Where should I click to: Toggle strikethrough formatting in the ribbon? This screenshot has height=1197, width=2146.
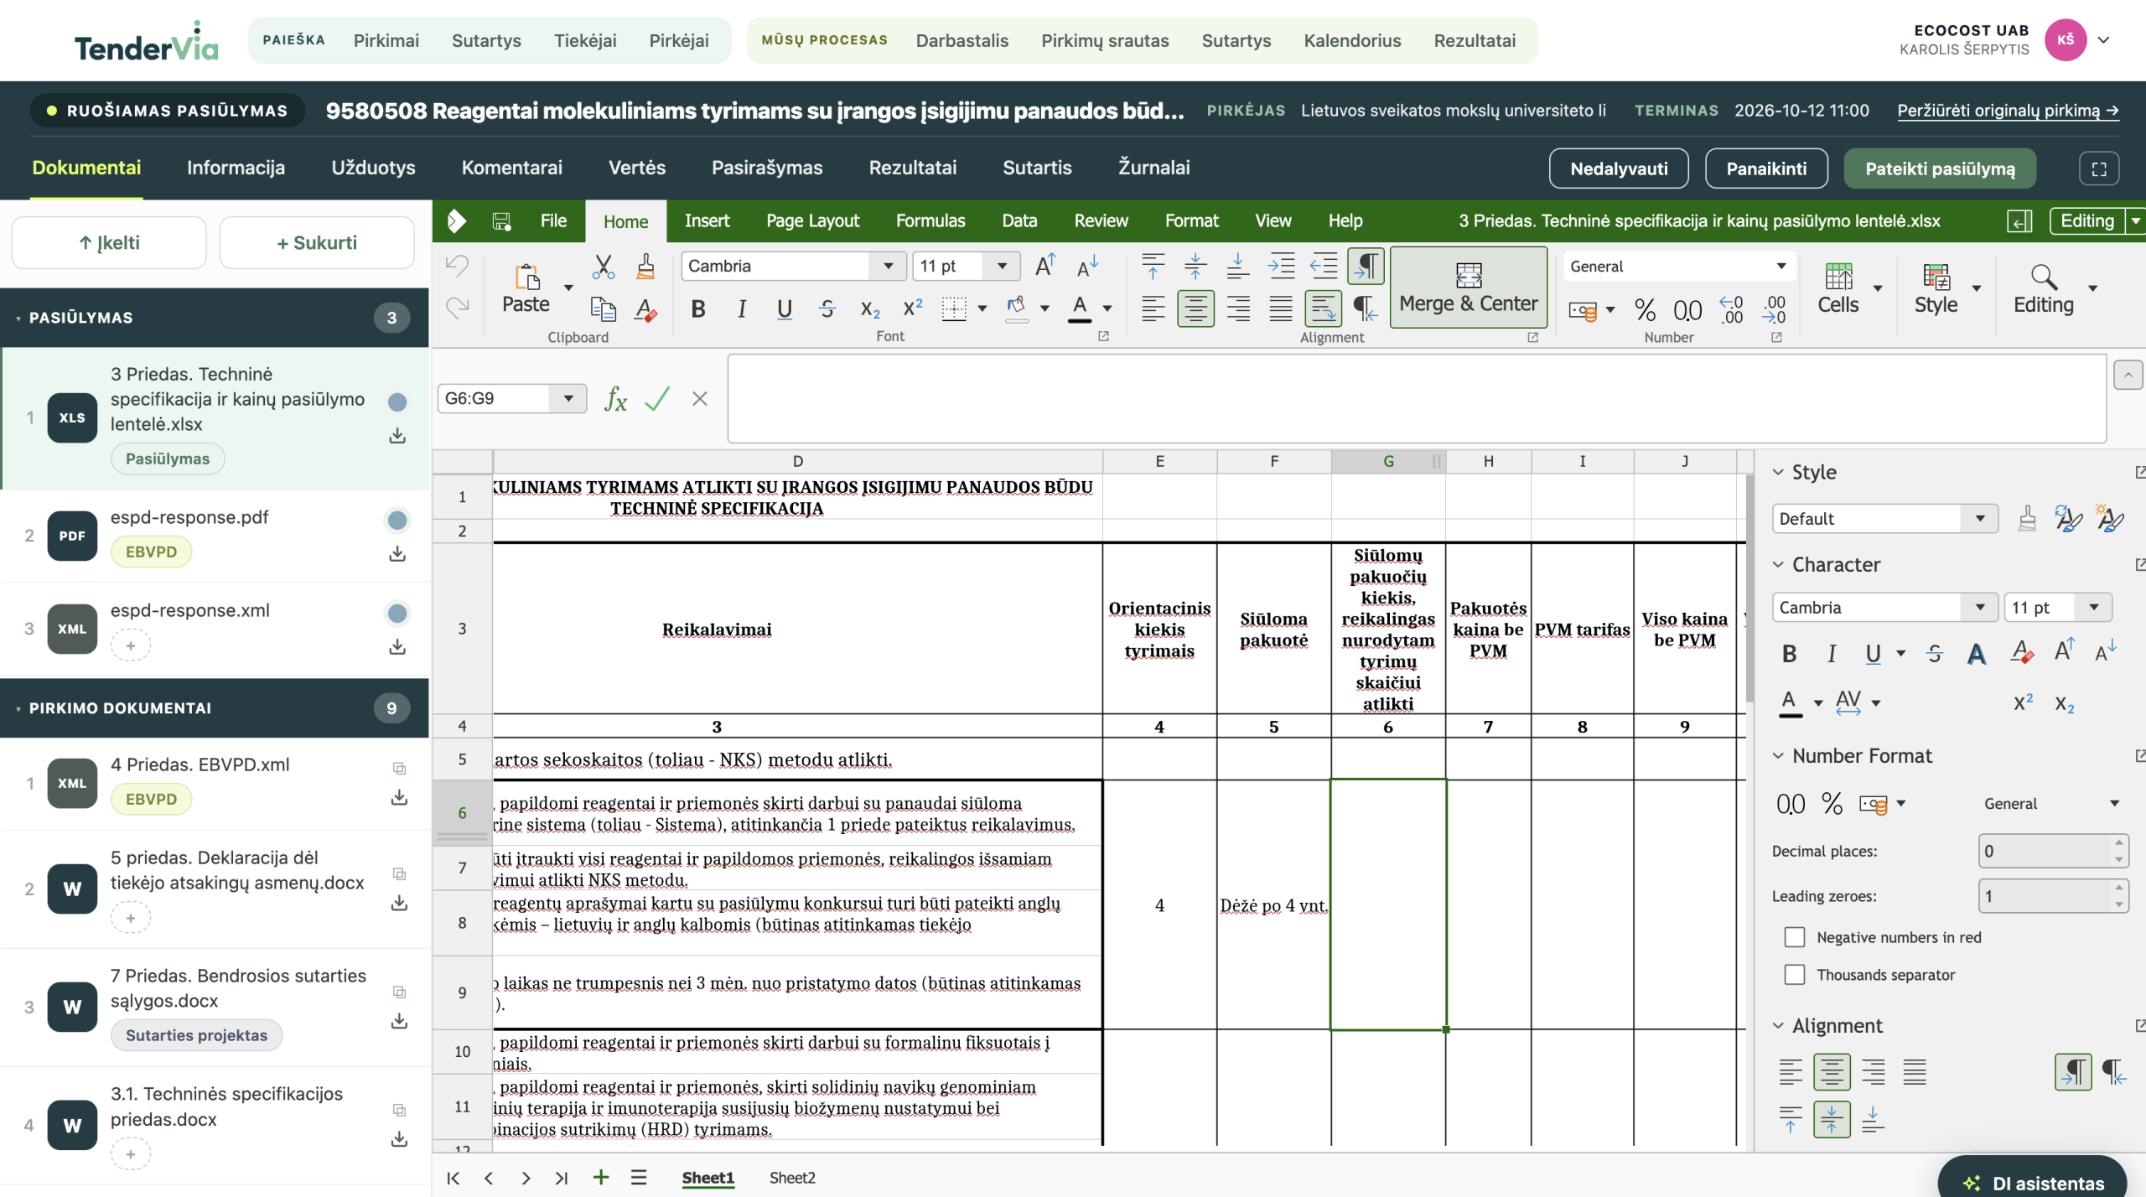point(827,308)
